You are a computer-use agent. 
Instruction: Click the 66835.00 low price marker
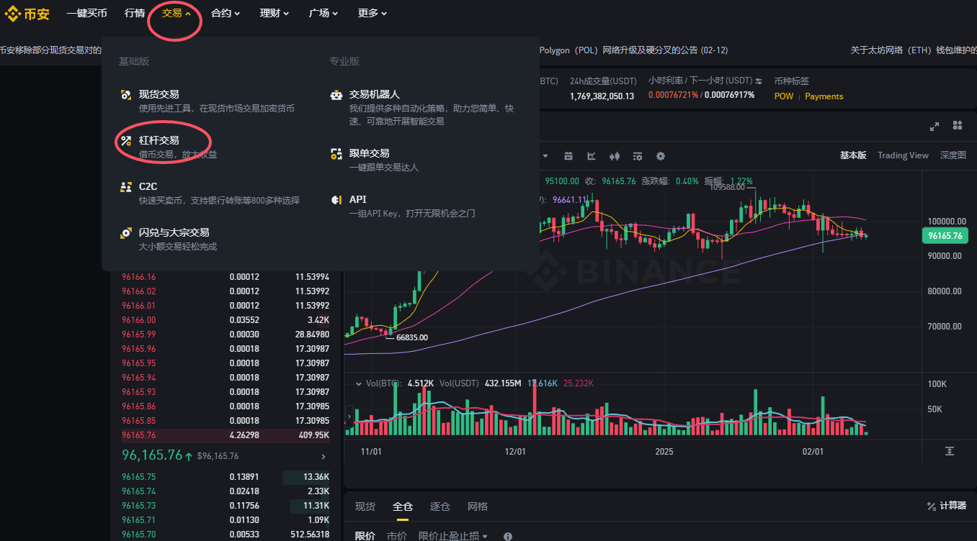pyautogui.click(x=411, y=337)
